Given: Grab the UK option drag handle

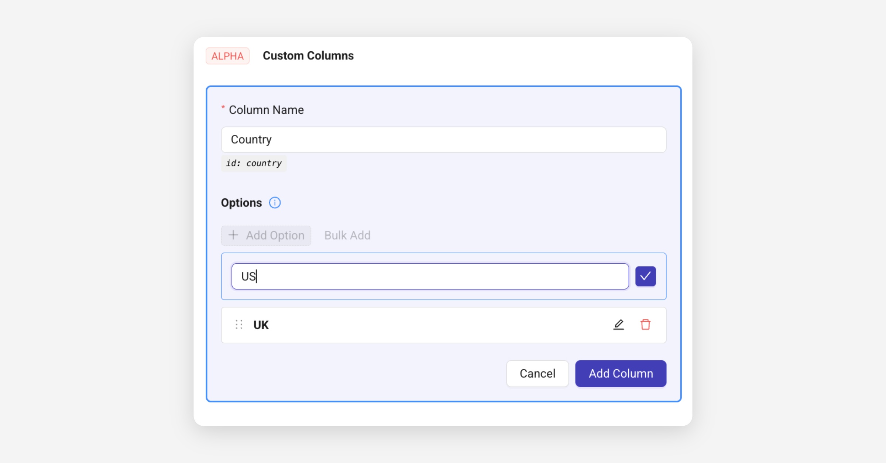Looking at the screenshot, I should tap(239, 325).
